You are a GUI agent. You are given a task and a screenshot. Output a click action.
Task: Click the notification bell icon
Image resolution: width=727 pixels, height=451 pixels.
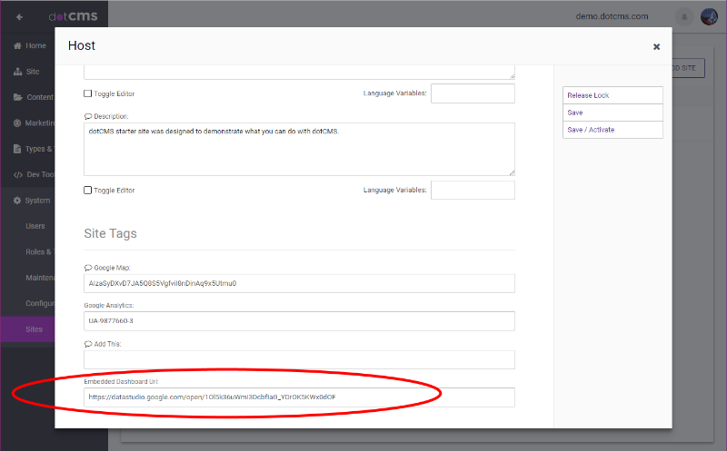684,16
